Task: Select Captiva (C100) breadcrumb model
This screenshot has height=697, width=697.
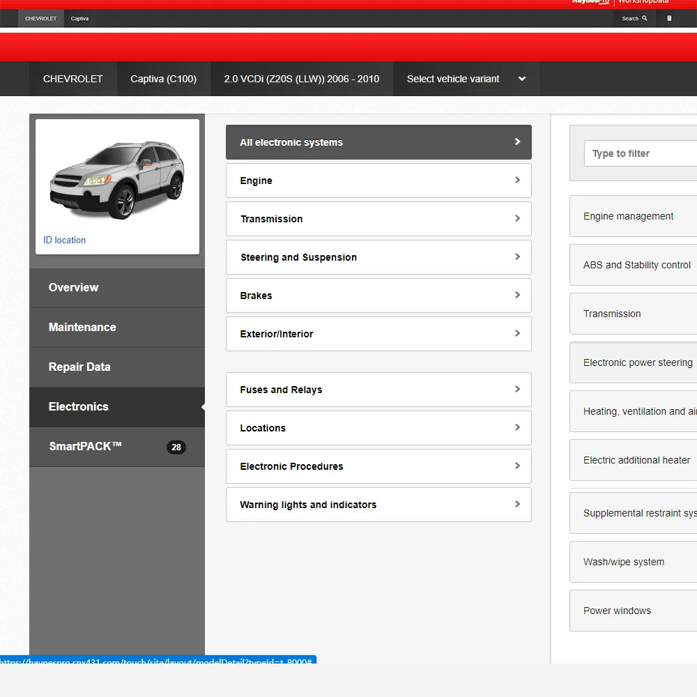Action: 164,79
